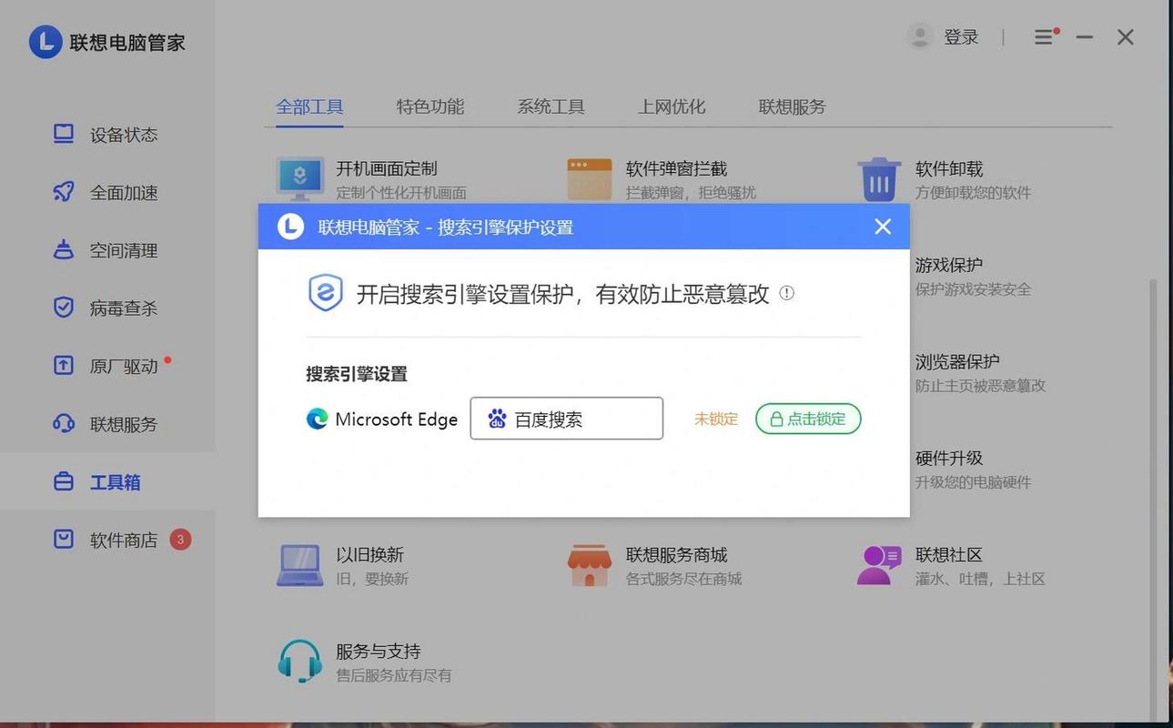Image resolution: width=1173 pixels, height=728 pixels.
Task: Click the 售后服务应有尽有 description
Action: pyautogui.click(x=394, y=675)
